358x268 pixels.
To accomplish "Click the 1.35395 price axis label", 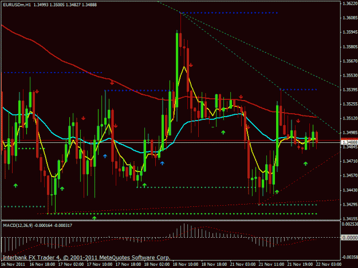I will [x=350, y=90].
